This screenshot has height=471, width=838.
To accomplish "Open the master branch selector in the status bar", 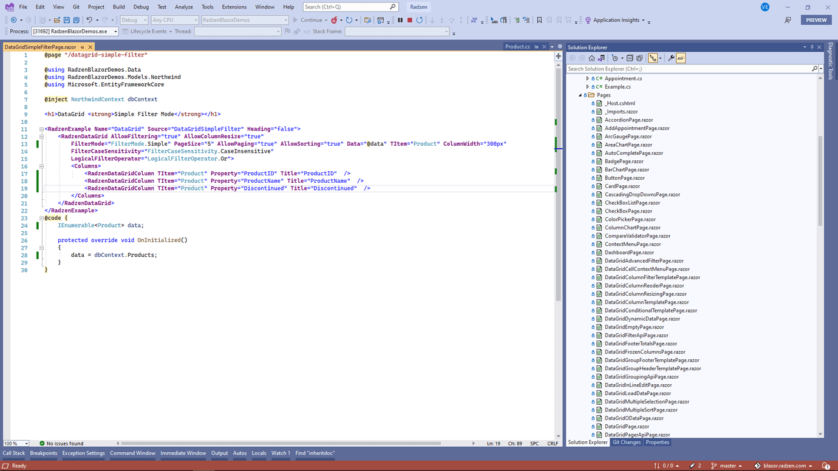I will point(726,466).
